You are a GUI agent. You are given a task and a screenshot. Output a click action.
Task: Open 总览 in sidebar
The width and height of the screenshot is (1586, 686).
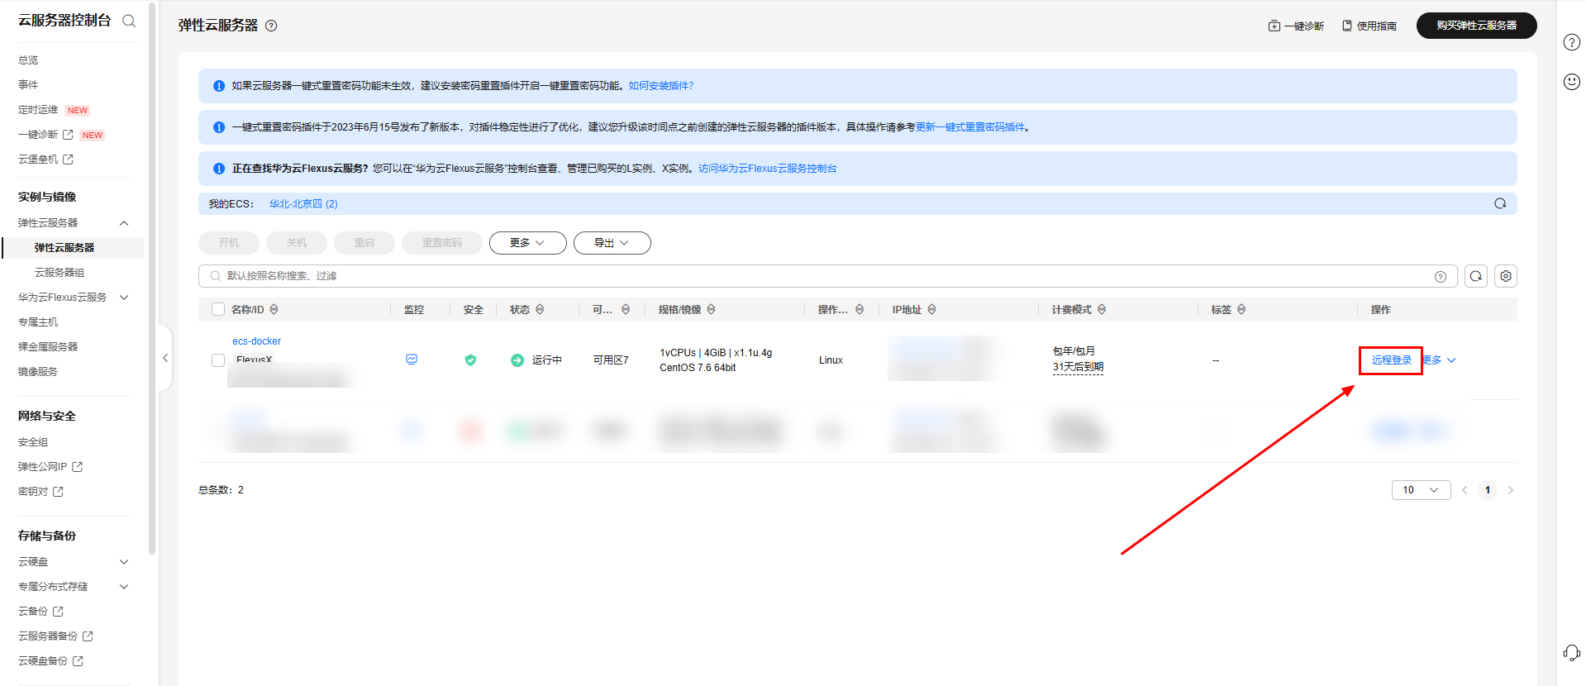pos(28,60)
